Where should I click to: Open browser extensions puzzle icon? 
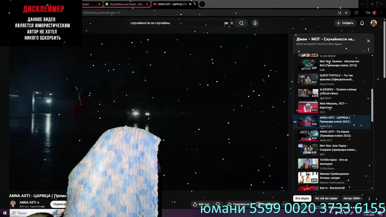coord(356,13)
